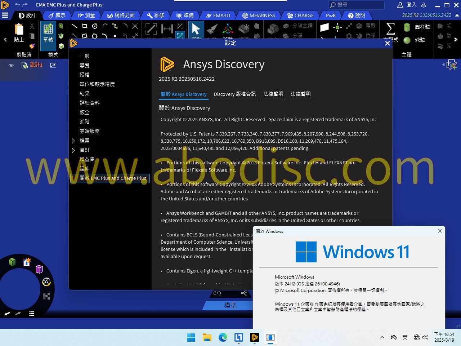The width and height of the screenshot is (461, 346).
Task: Select 一般 in settings list
Action: pos(85,56)
